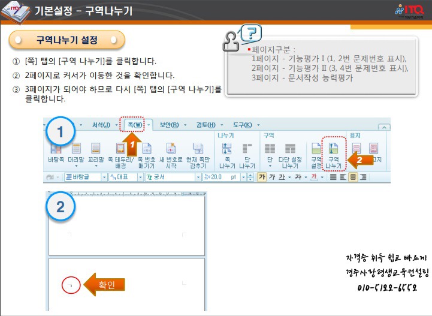Viewport: 432px width, 316px height.
Task: Toggle underline 가 formatting
Action: pyautogui.click(x=282, y=177)
